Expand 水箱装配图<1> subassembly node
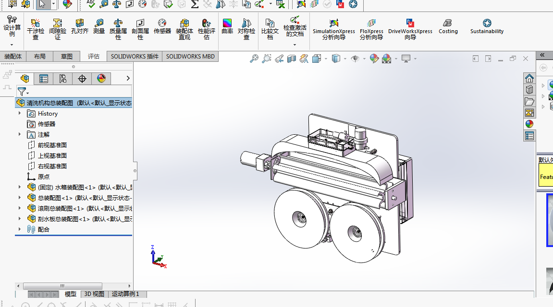Image resolution: width=553 pixels, height=307 pixels. pyautogui.click(x=20, y=187)
